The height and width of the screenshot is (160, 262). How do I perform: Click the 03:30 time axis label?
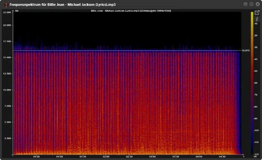(x=176, y=157)
